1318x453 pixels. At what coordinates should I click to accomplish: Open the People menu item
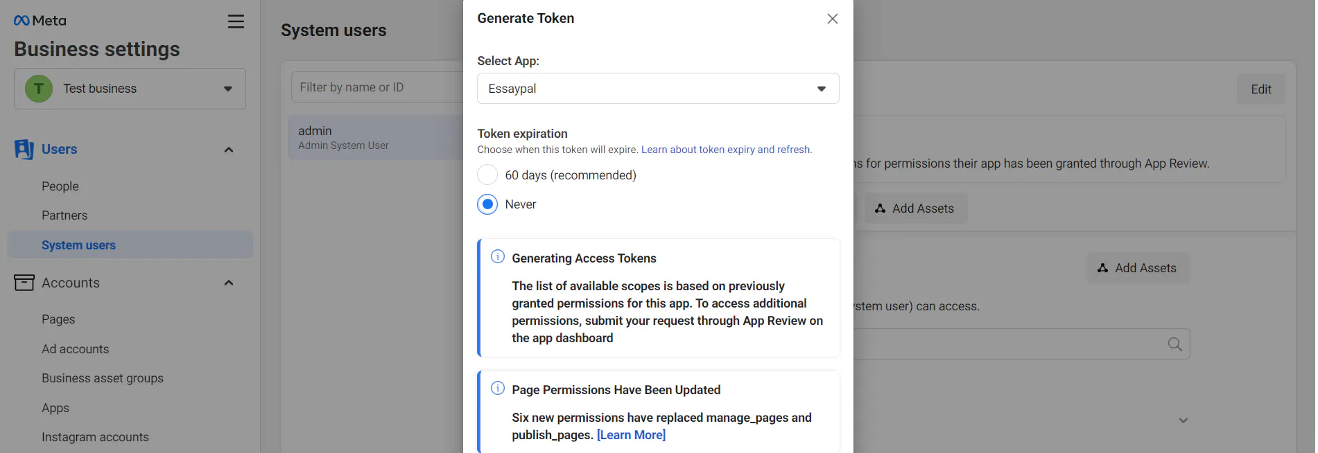tap(60, 186)
